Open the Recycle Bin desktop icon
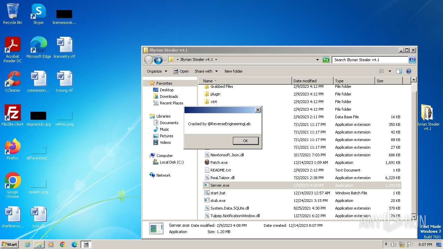The width and height of the screenshot is (443, 249). [12, 14]
